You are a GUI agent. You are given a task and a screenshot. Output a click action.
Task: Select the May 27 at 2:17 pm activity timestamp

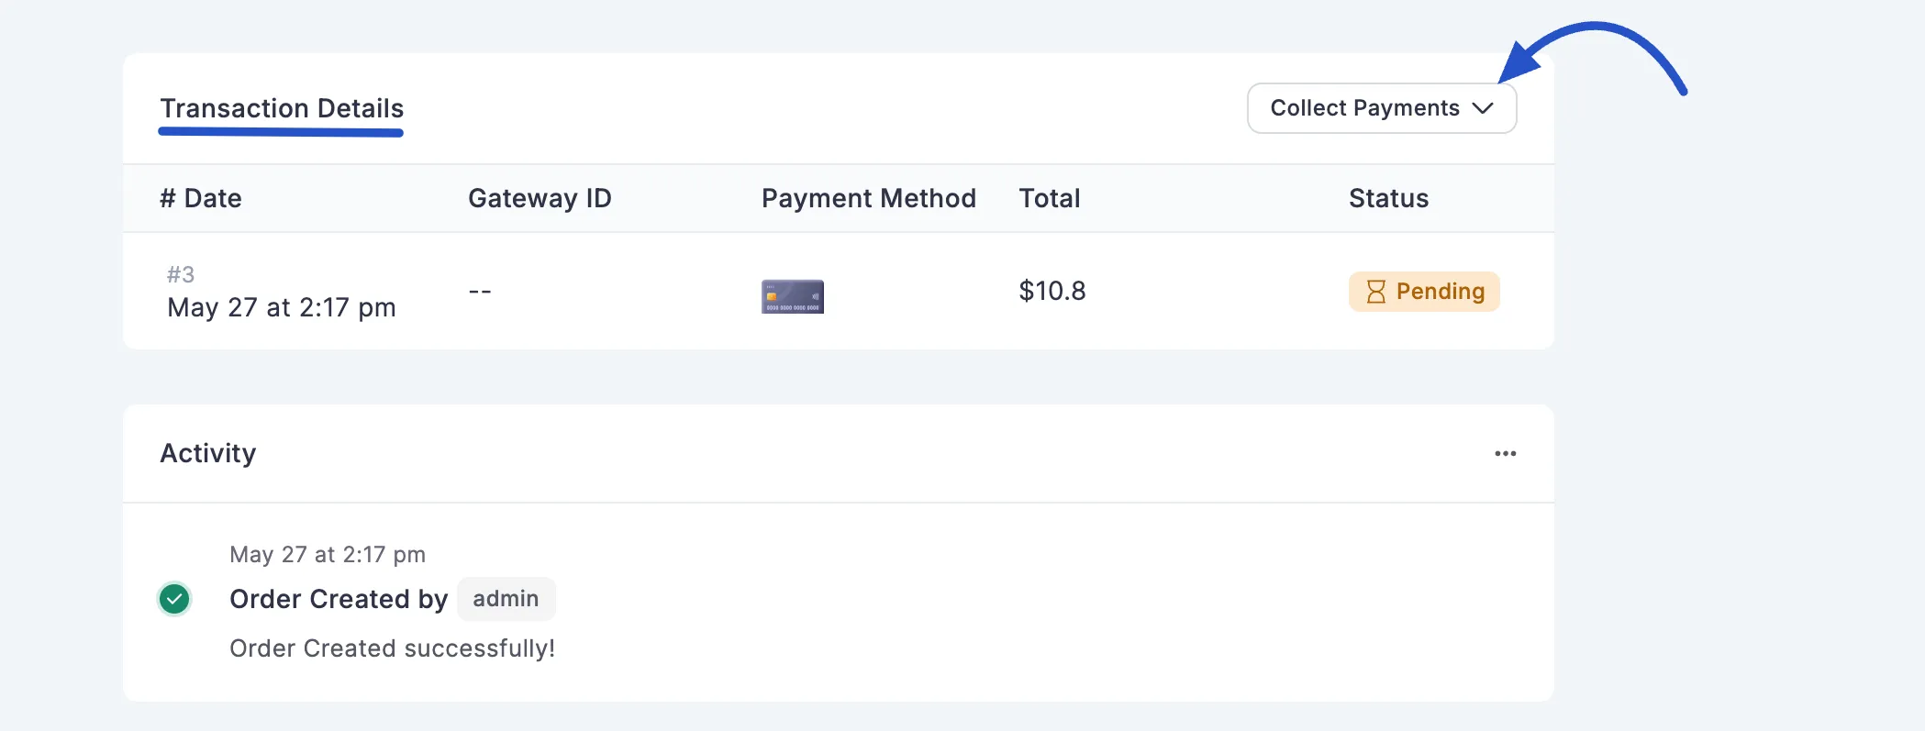pyautogui.click(x=328, y=554)
